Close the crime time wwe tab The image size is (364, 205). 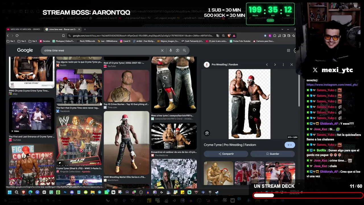click(79, 29)
